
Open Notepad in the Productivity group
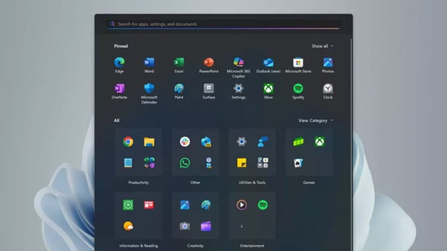(128, 163)
